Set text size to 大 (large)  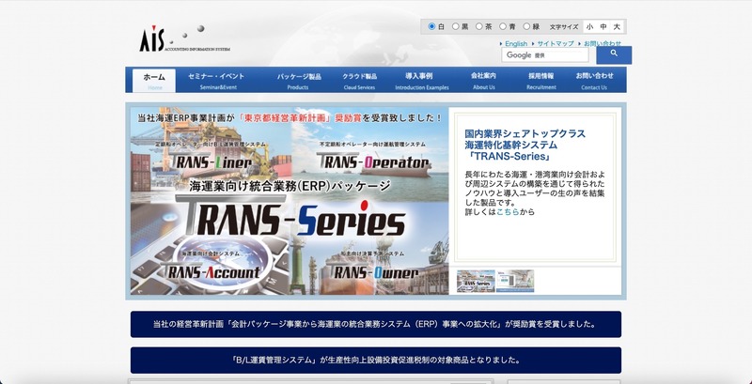[x=617, y=27]
